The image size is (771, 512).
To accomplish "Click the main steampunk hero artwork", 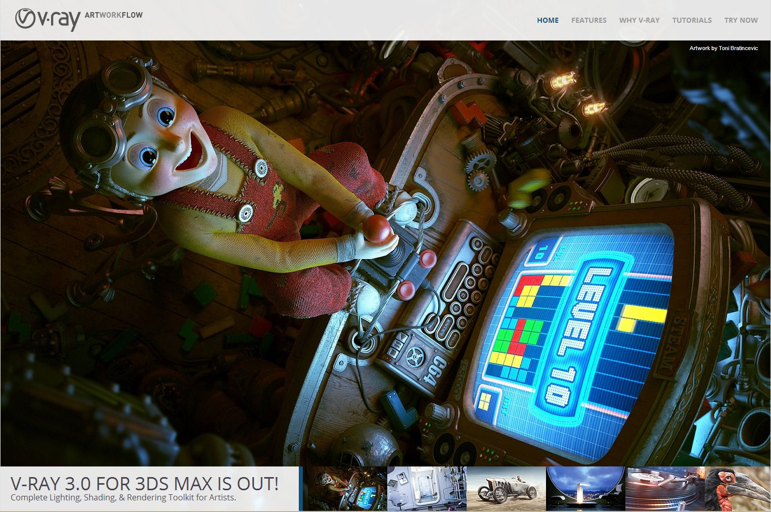I will (x=385, y=253).
